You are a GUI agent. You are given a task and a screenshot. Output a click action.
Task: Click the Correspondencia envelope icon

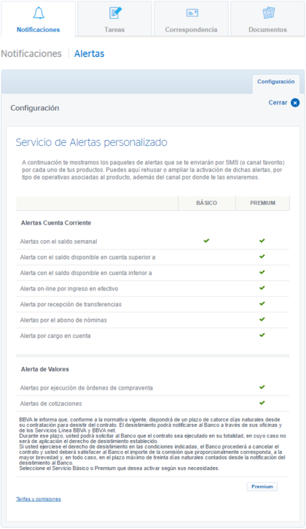192,13
